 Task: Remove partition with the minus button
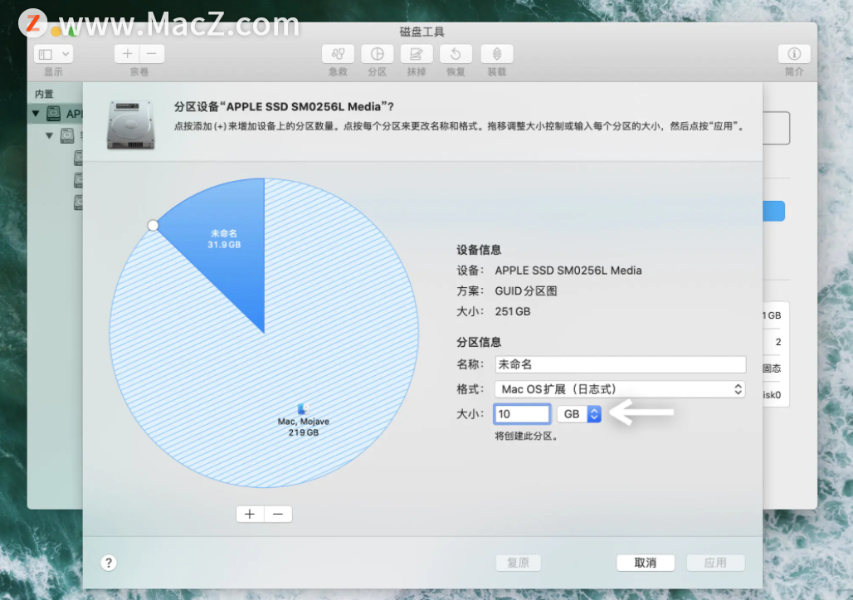[x=278, y=514]
